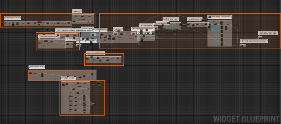Click the red event node in end conversation group

click(31, 73)
